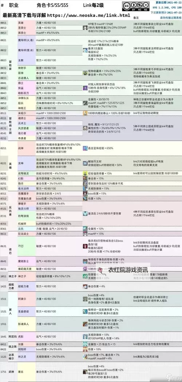The width and height of the screenshot is (182, 382).
Task: Click the 备注 column header
Action: 136,18
